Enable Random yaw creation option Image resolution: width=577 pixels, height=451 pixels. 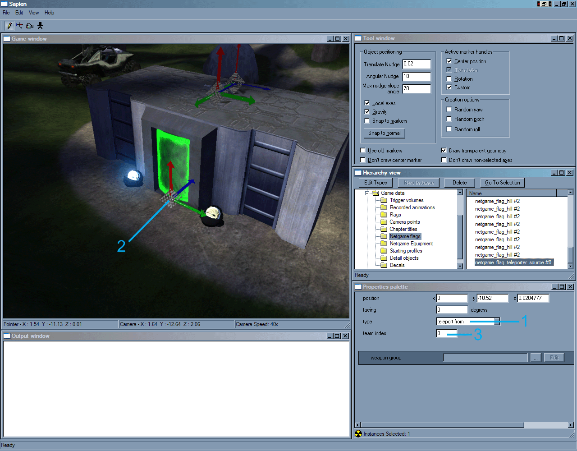(449, 109)
